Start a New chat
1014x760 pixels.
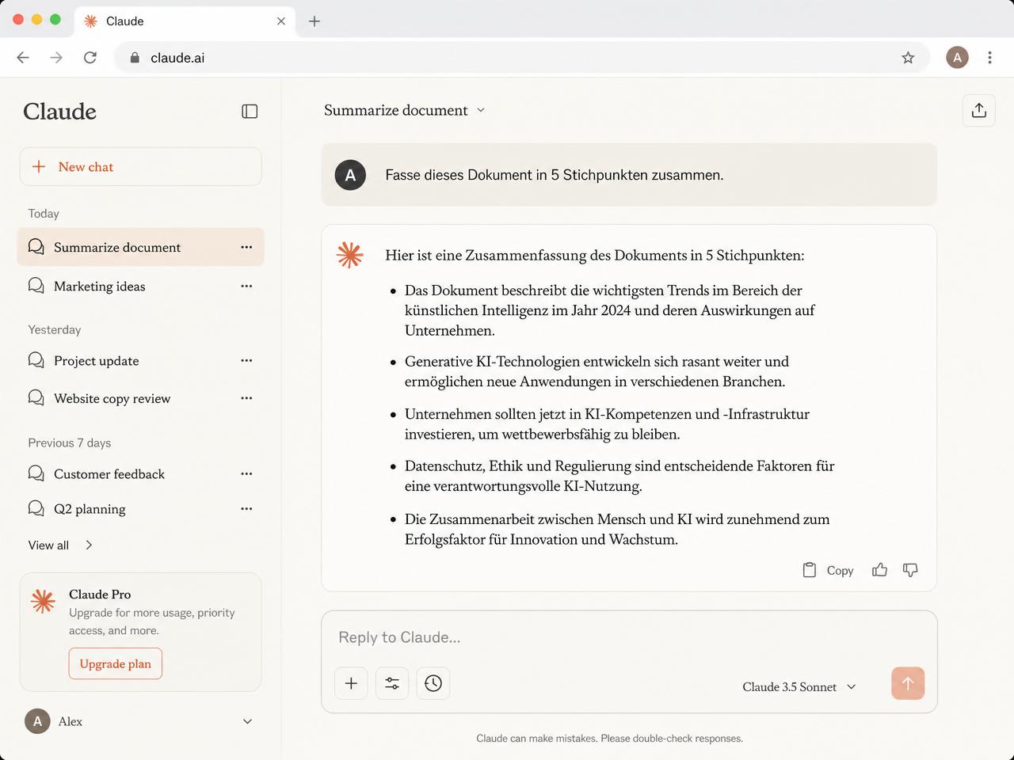pyautogui.click(x=140, y=166)
